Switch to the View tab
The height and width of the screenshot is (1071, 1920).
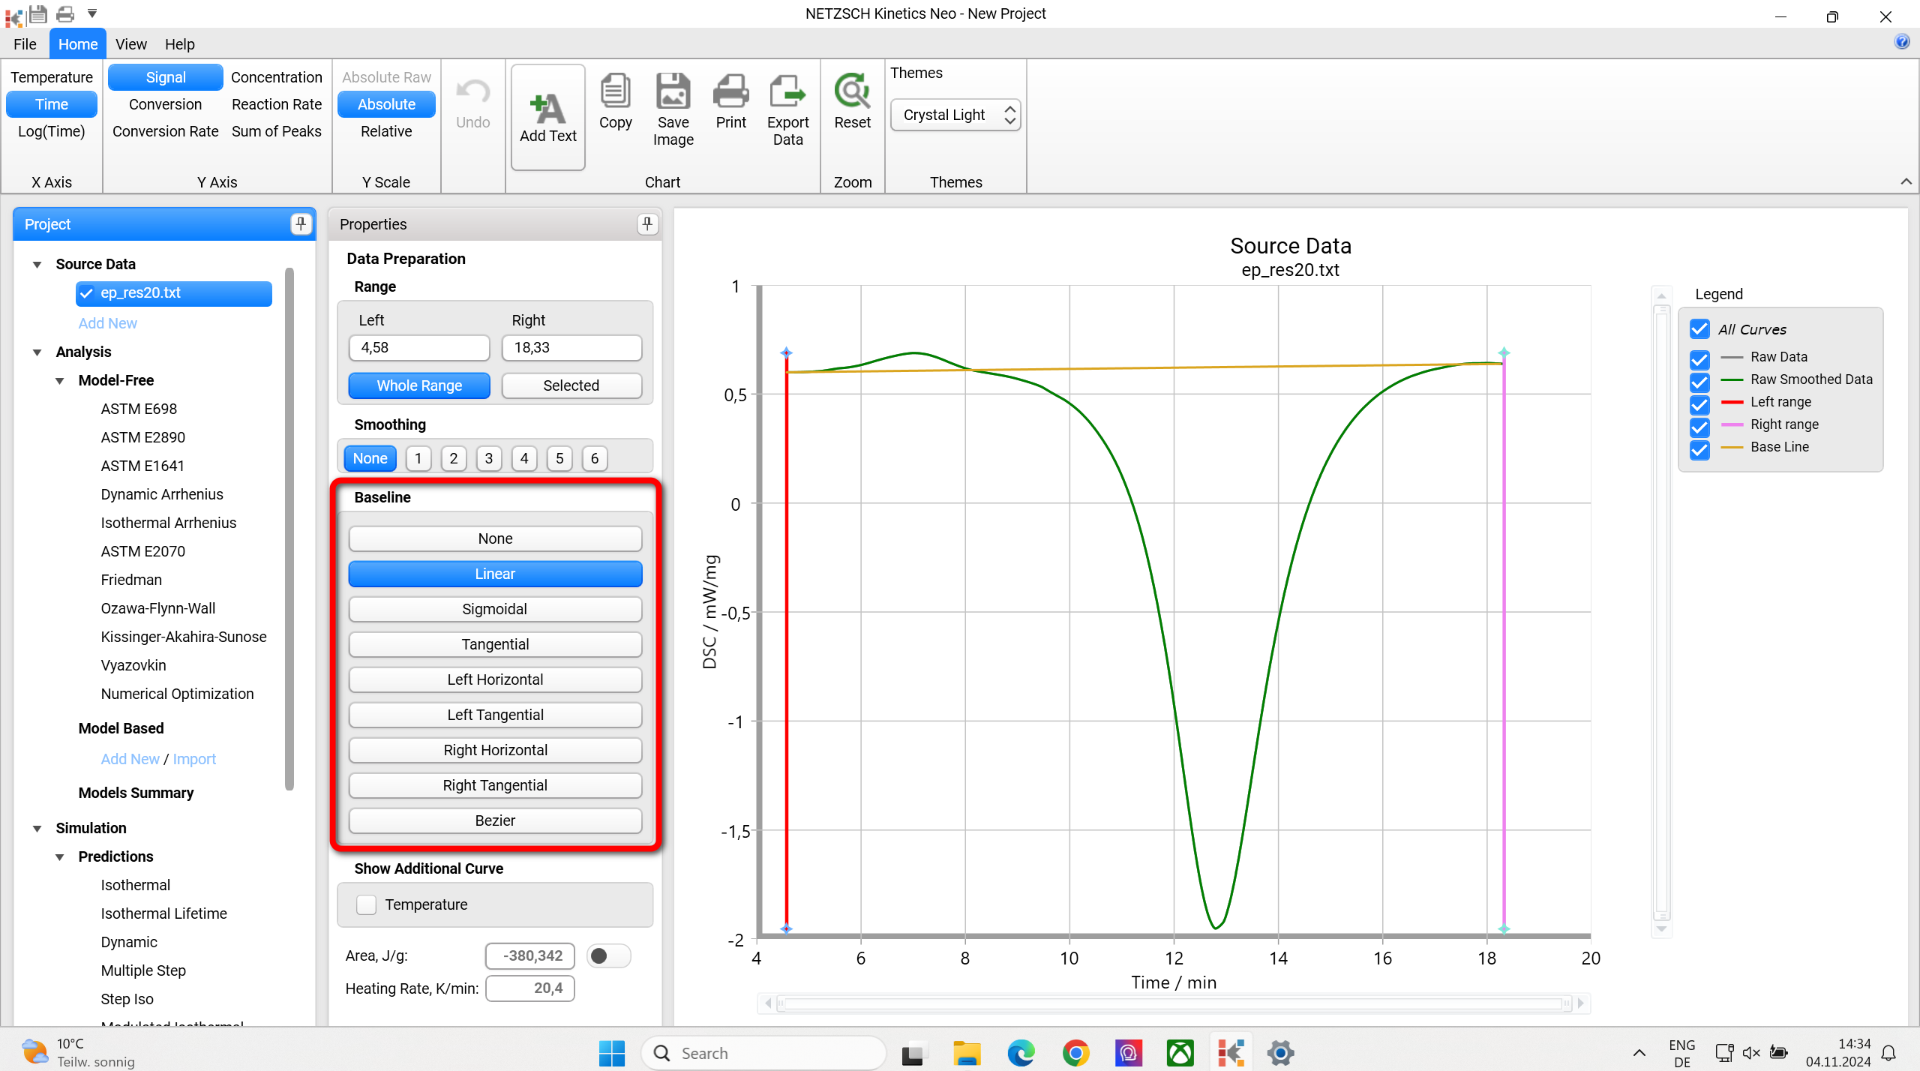point(131,43)
